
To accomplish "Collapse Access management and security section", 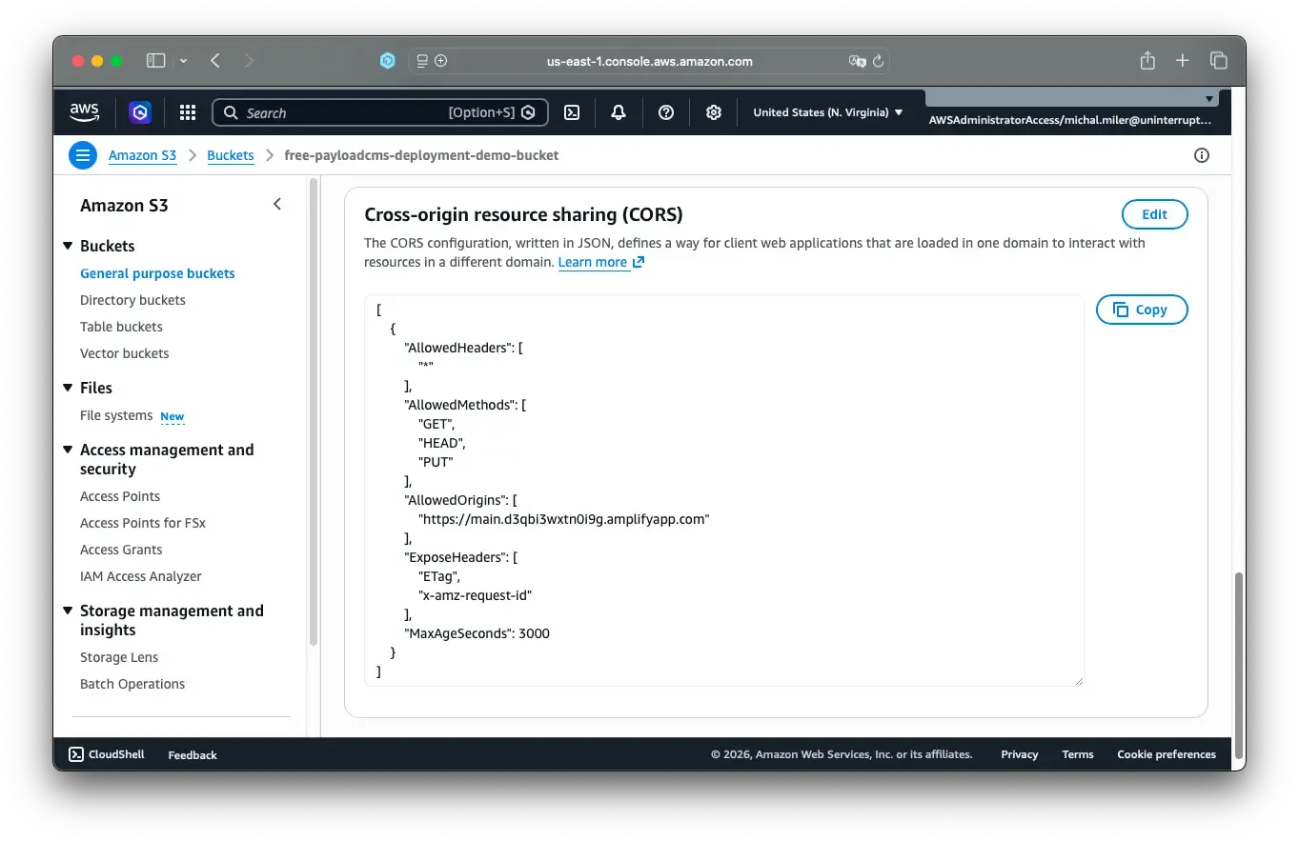I will 69,450.
